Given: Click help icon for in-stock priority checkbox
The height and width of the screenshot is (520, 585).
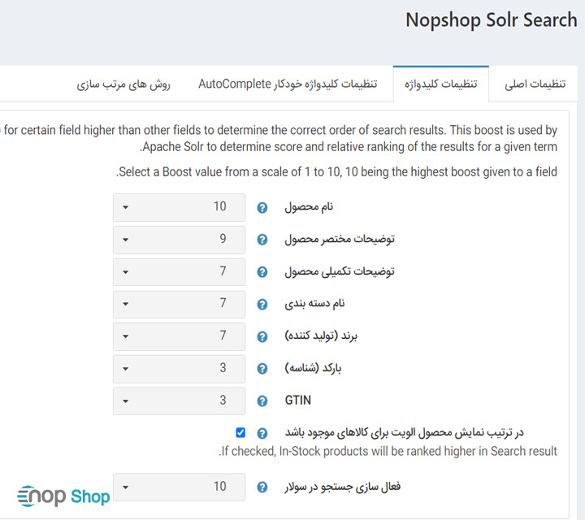Looking at the screenshot, I should [x=262, y=433].
